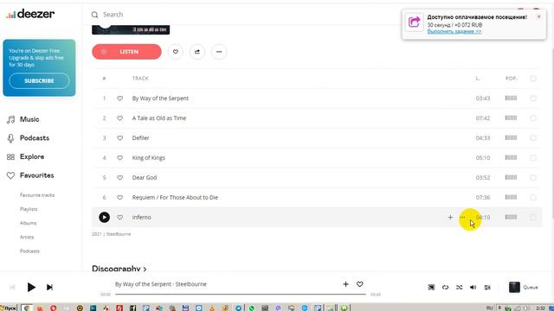This screenshot has width=554, height=311.
Task: Close the Russian paid visit notification
Action: tap(538, 16)
